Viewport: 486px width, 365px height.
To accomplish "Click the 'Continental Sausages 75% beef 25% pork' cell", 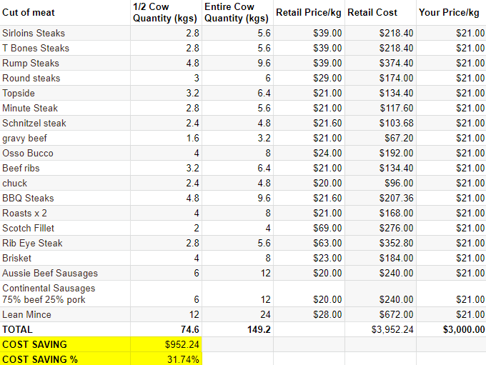I will (65, 294).
